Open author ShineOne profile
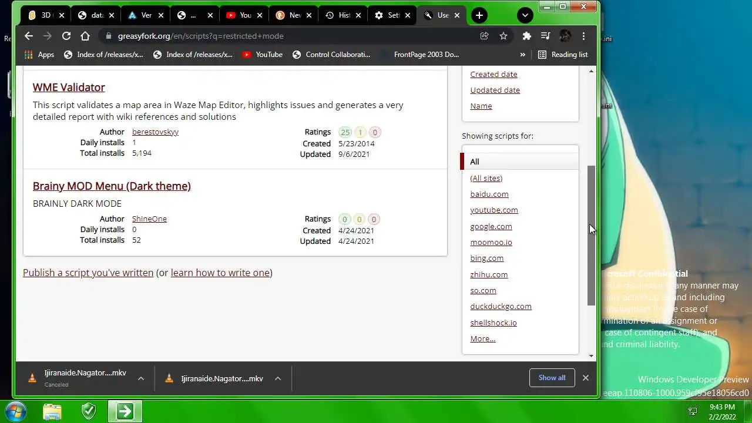 pyautogui.click(x=149, y=219)
